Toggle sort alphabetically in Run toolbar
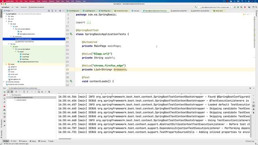Screen dimensions: 258x145 tap(16, 92)
